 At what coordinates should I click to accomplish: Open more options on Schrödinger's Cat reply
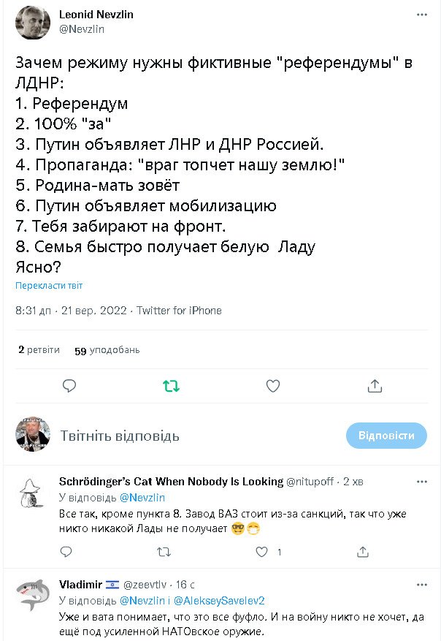pos(422,482)
